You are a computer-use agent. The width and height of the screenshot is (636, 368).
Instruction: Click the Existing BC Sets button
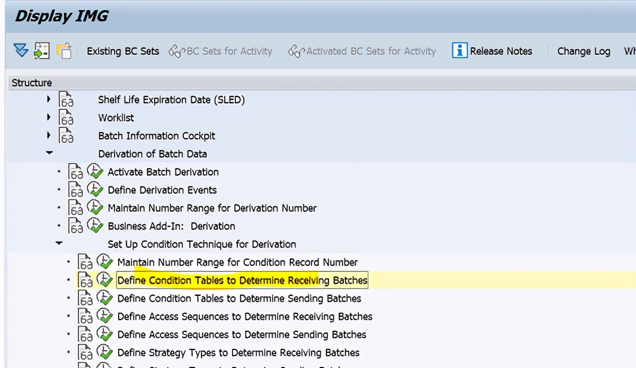[x=122, y=51]
